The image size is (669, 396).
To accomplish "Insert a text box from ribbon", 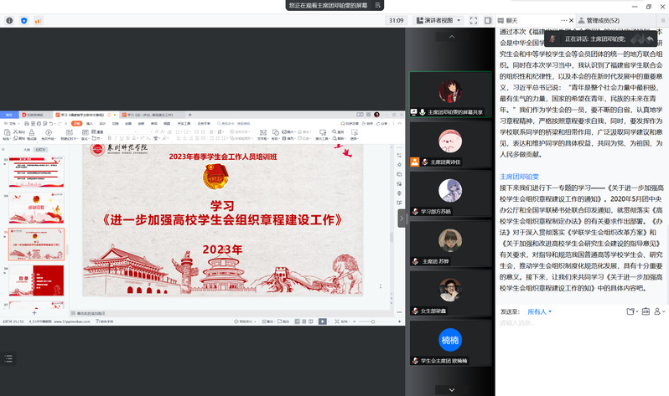I will pos(263,133).
